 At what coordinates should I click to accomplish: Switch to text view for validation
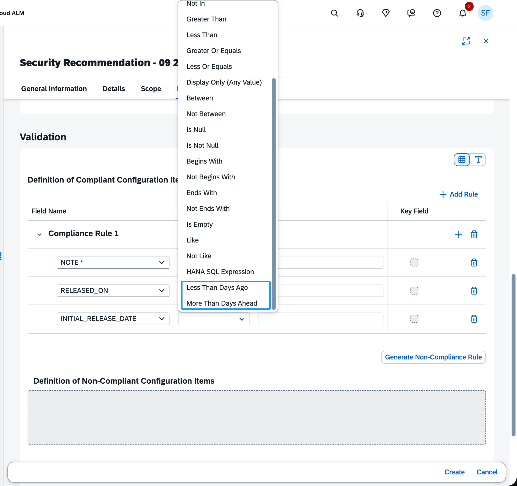coord(478,160)
